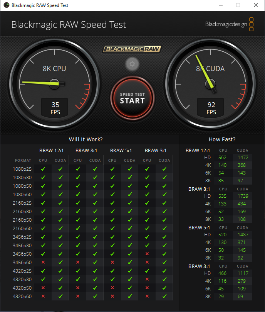Viewport: 265px width, 312px height.
Task: Click the 'BRAW 12:1' column header in Will It Work
Action: 51,151
